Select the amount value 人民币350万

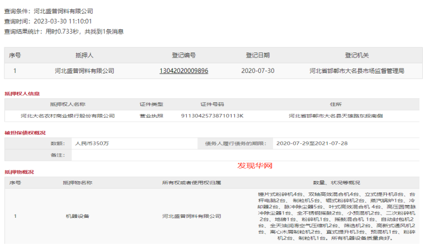tap(92, 144)
